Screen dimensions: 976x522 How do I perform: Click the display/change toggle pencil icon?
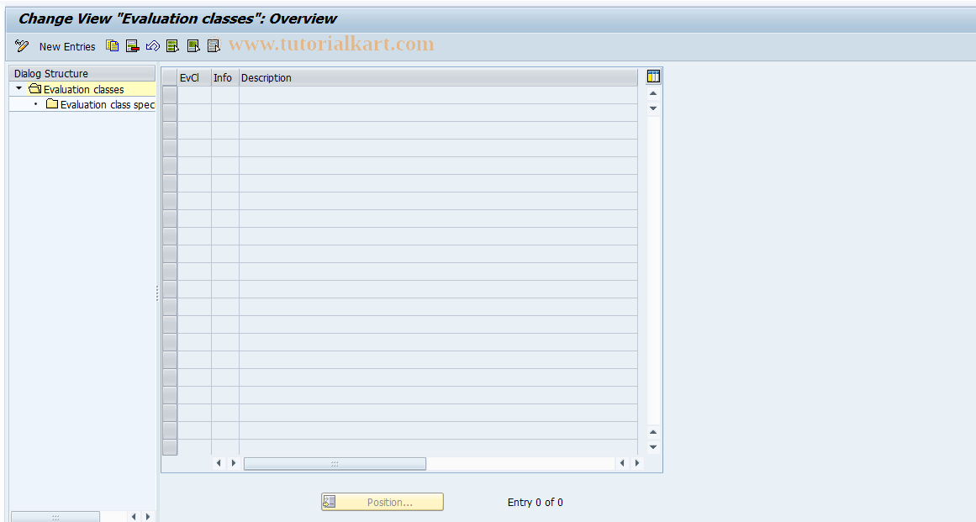[22, 46]
